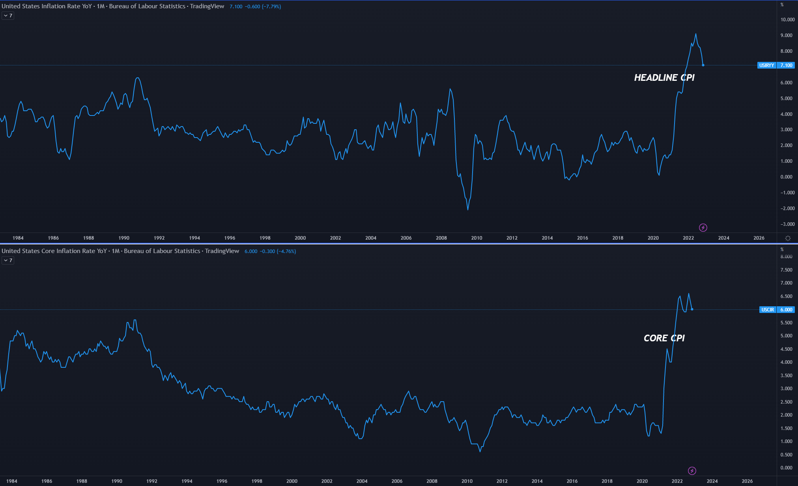
Task: Click the last data point dot on the headline line
Action: click(703, 65)
